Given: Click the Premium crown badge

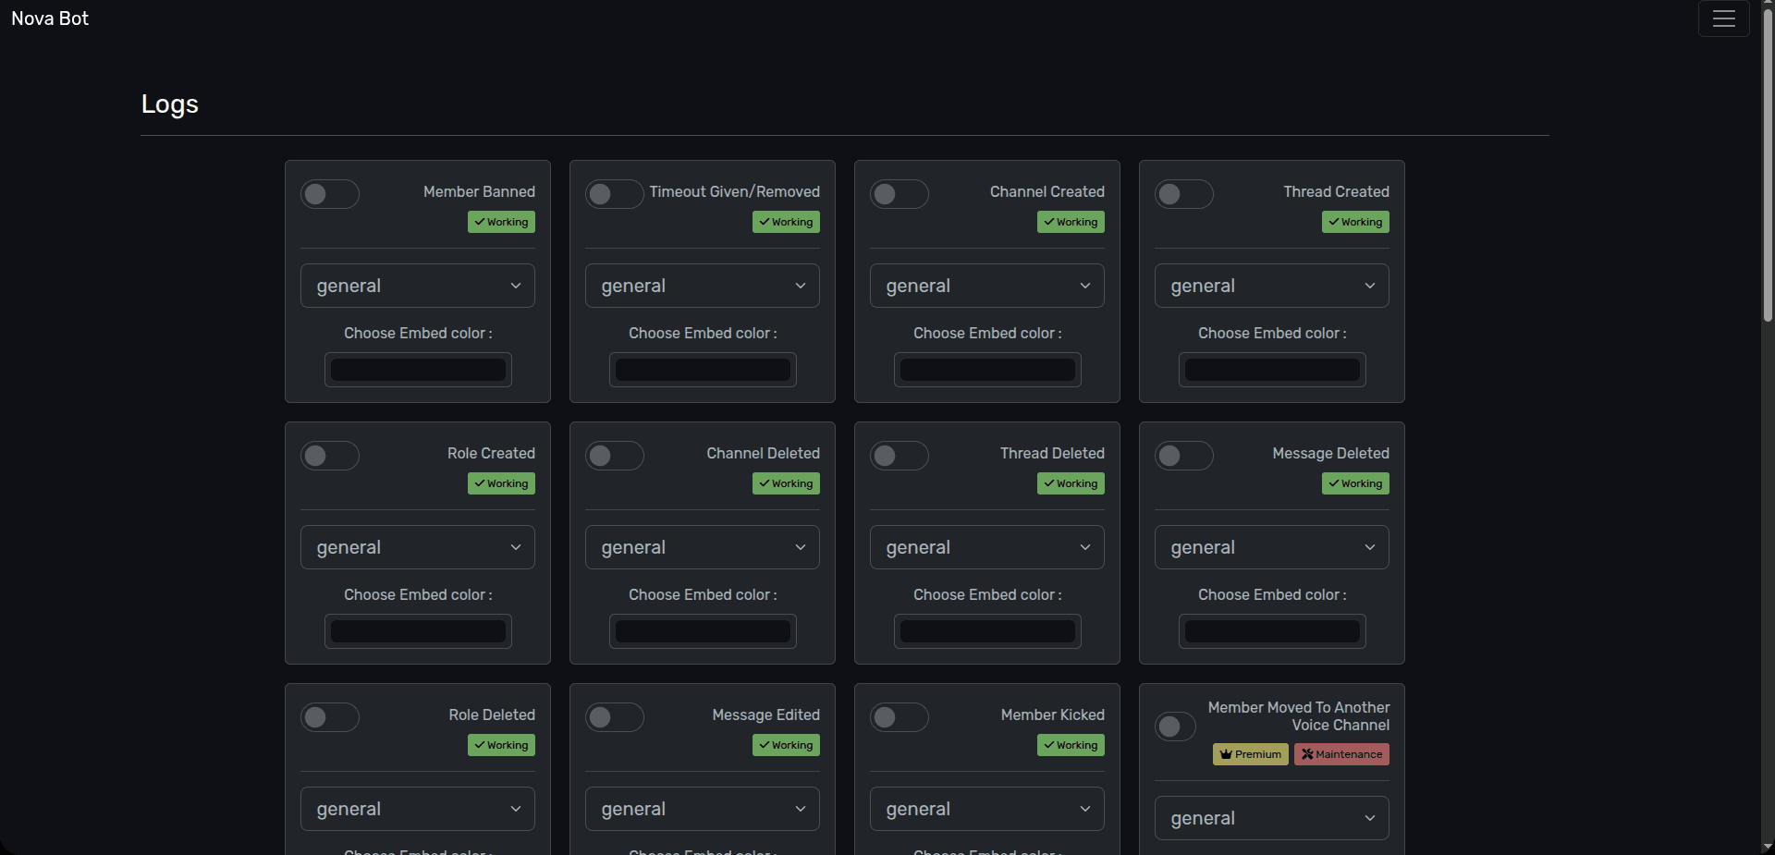Looking at the screenshot, I should (x=1250, y=754).
